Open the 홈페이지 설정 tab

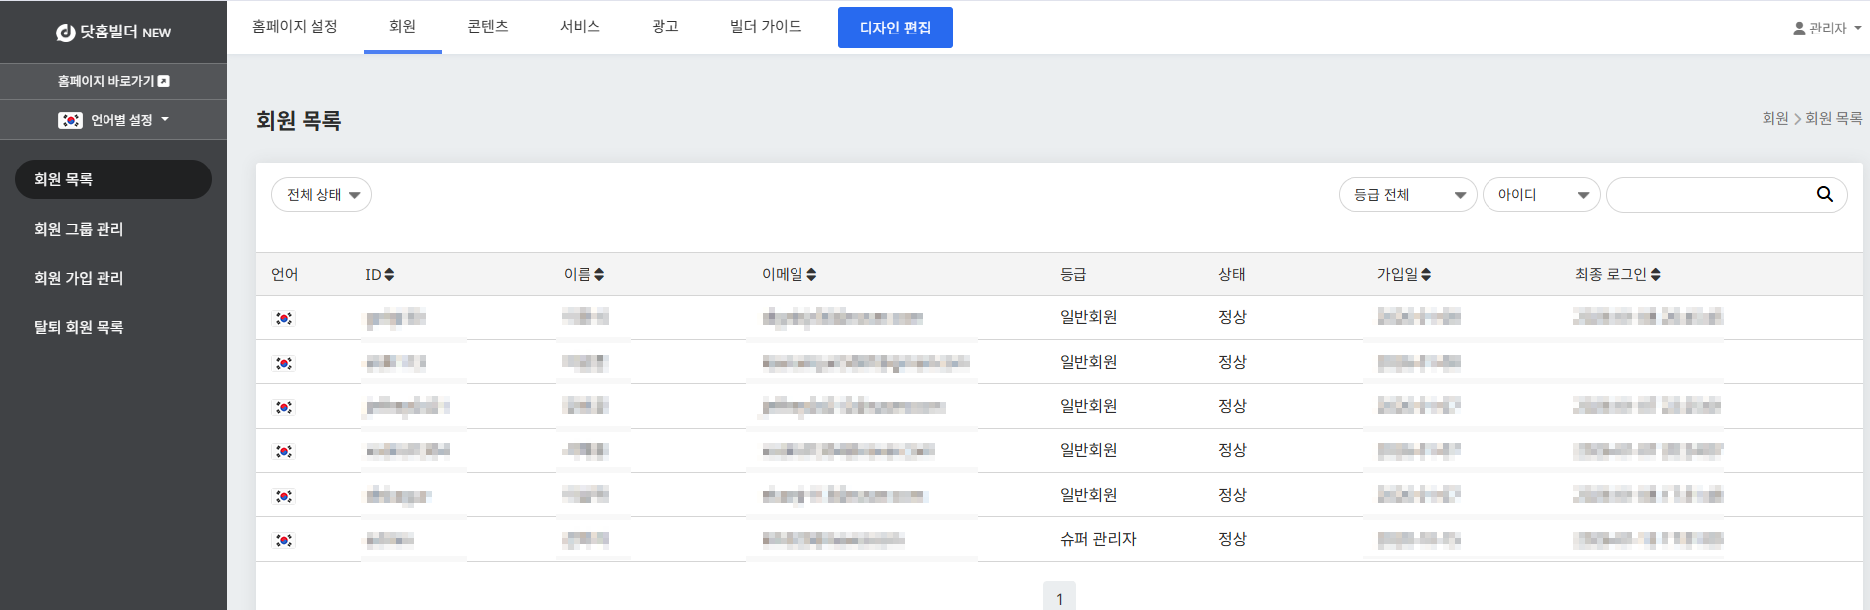295,27
